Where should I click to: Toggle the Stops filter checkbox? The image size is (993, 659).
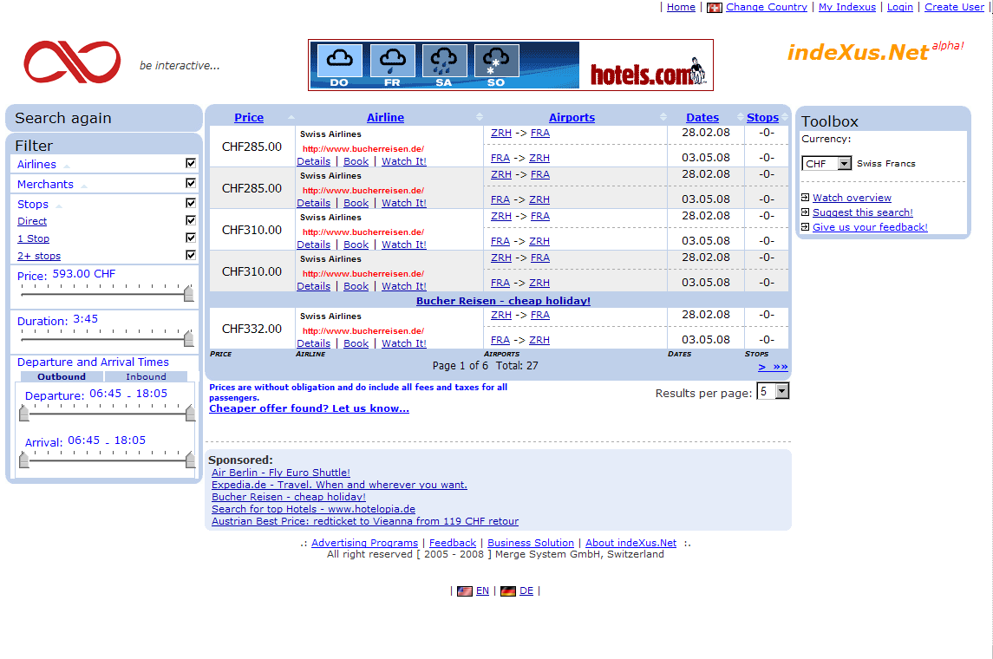coord(191,203)
